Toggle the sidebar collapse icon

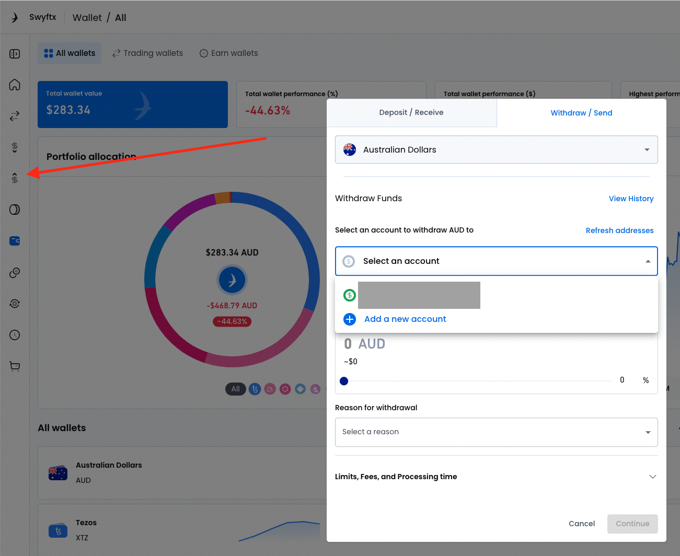15,54
